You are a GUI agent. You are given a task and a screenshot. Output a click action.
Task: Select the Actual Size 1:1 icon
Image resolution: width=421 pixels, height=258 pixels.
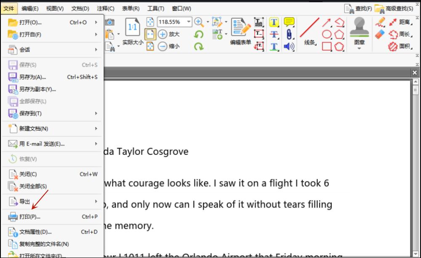[132, 27]
